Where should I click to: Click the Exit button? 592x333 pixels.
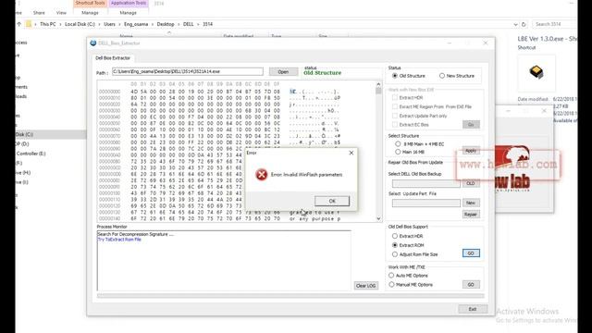(473, 309)
